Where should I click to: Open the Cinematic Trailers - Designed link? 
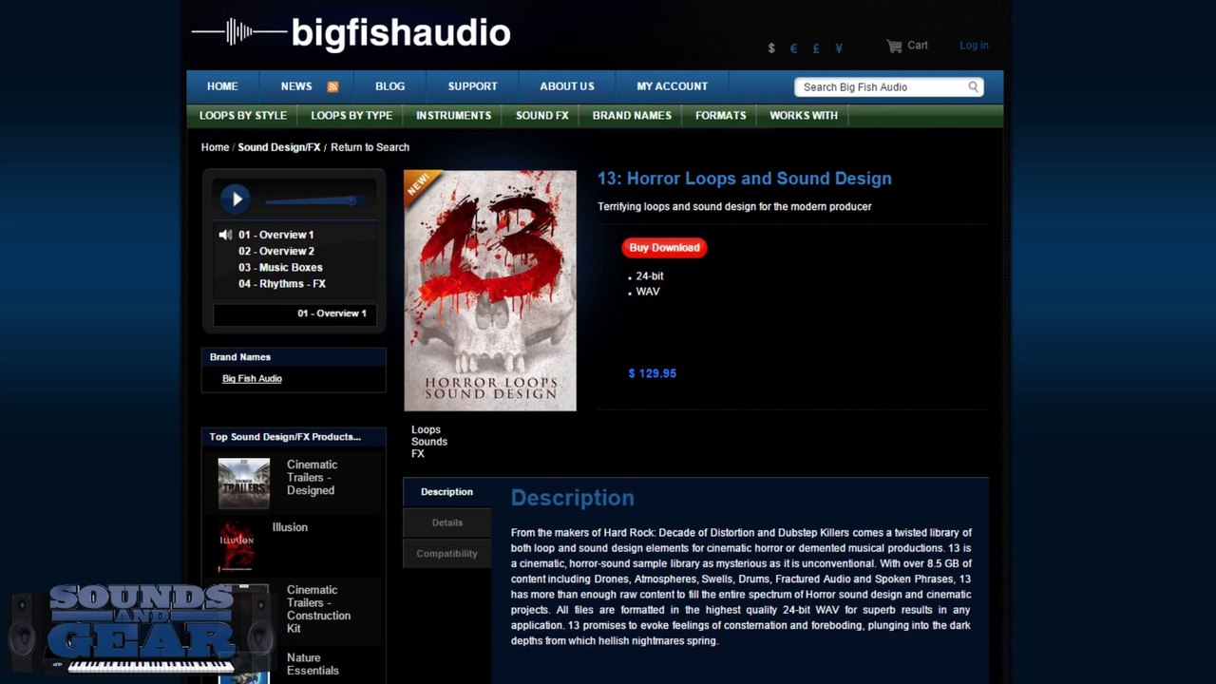[x=312, y=478]
